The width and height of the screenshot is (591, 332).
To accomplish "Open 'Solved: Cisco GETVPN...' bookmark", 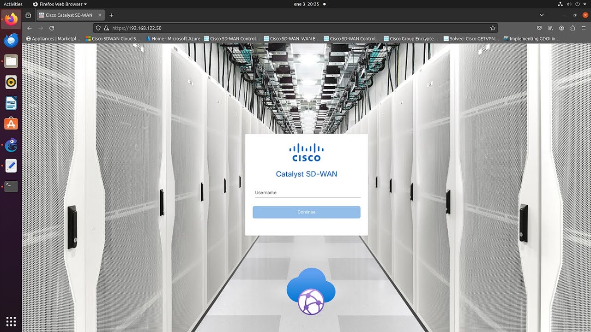I will point(471,39).
